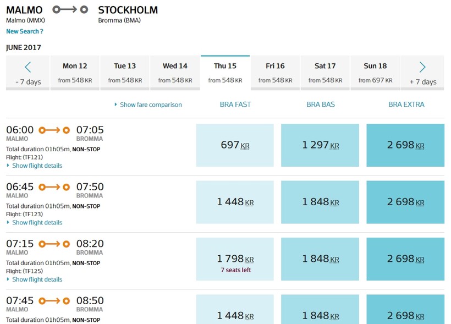The width and height of the screenshot is (451, 324).
Task: Click the previous 7 days arrow icon
Action: [28, 68]
